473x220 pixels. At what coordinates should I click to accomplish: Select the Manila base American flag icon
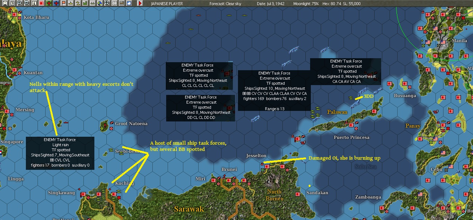pos(443,42)
